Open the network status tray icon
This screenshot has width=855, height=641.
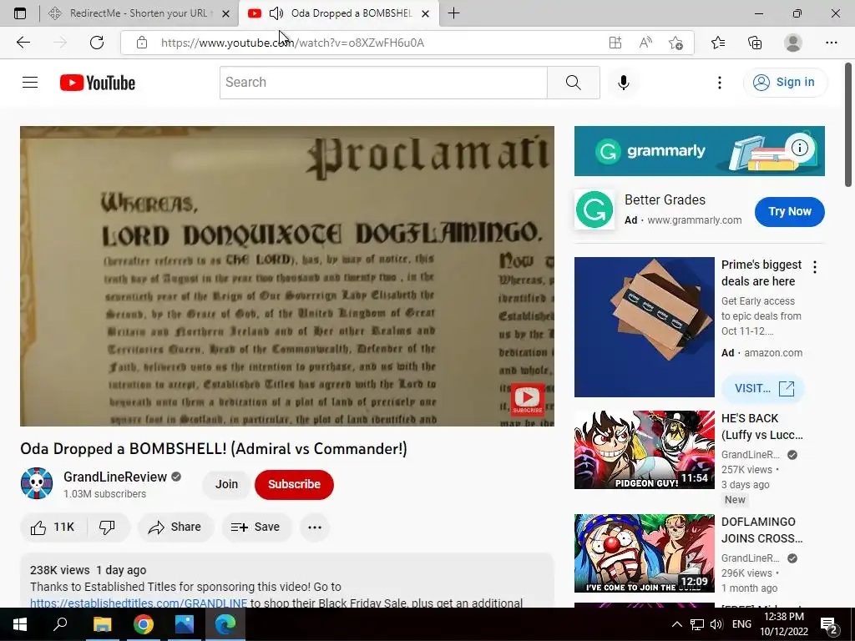point(697,624)
